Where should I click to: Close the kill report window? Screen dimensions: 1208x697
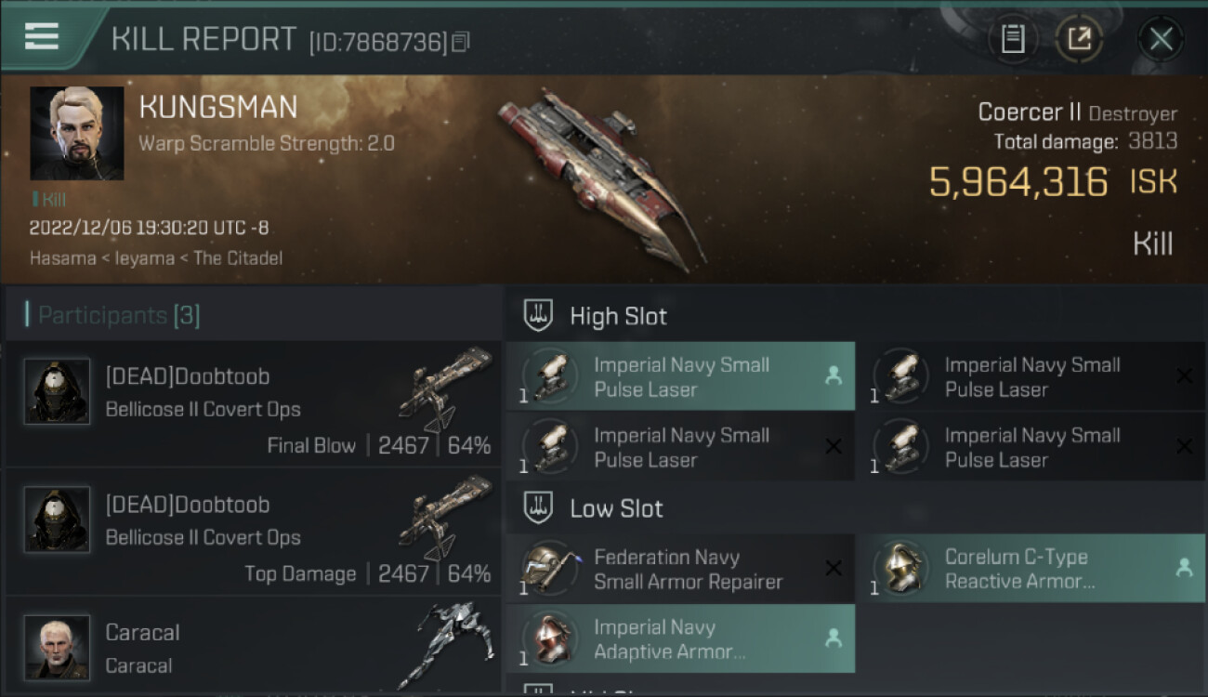point(1161,39)
